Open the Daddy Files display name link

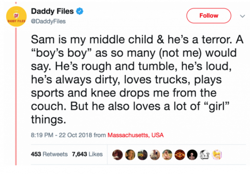[x=53, y=11]
